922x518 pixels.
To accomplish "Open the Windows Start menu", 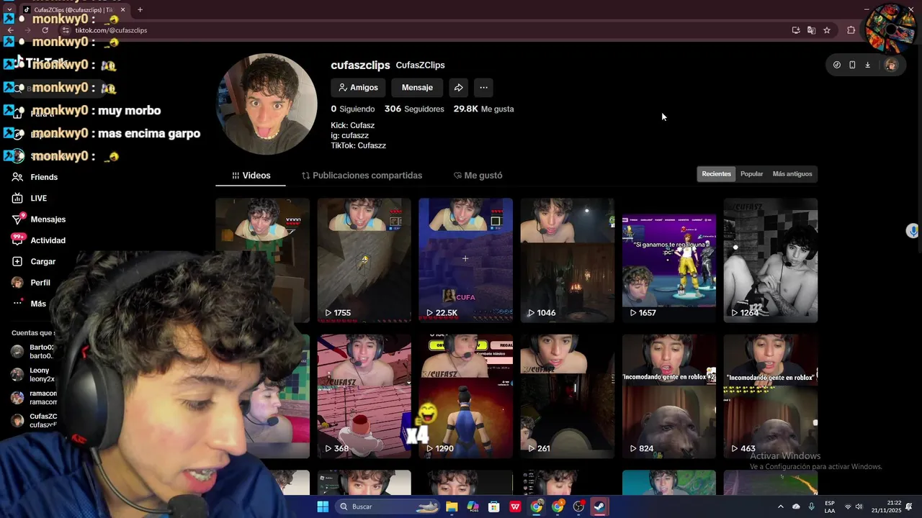I will pos(323,506).
